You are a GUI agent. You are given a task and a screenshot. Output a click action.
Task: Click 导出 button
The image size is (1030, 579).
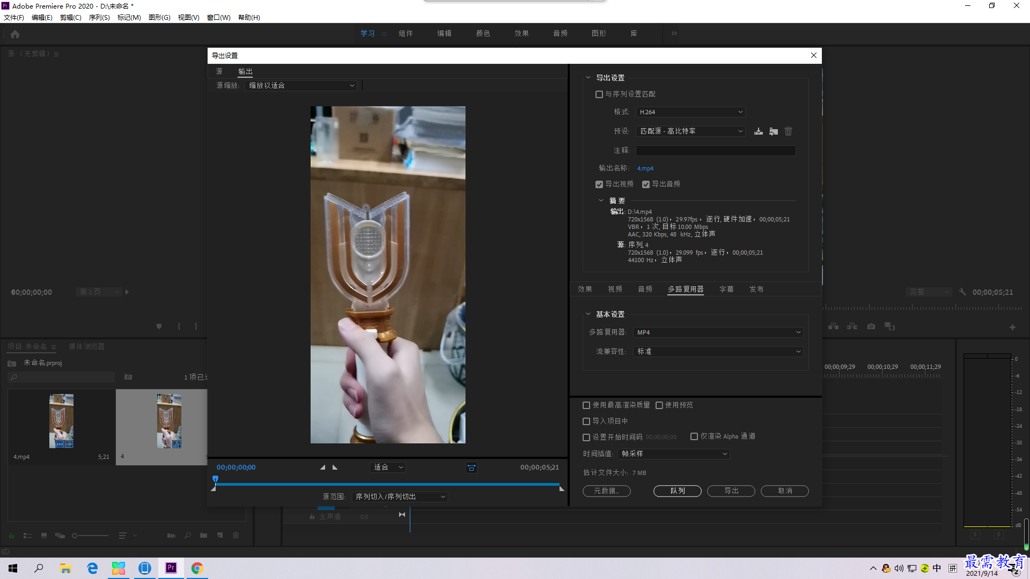731,491
